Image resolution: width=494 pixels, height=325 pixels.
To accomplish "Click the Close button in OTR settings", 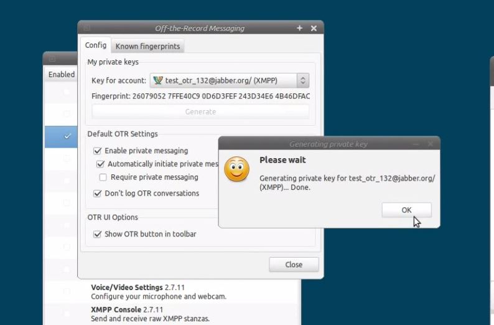I will click(294, 265).
